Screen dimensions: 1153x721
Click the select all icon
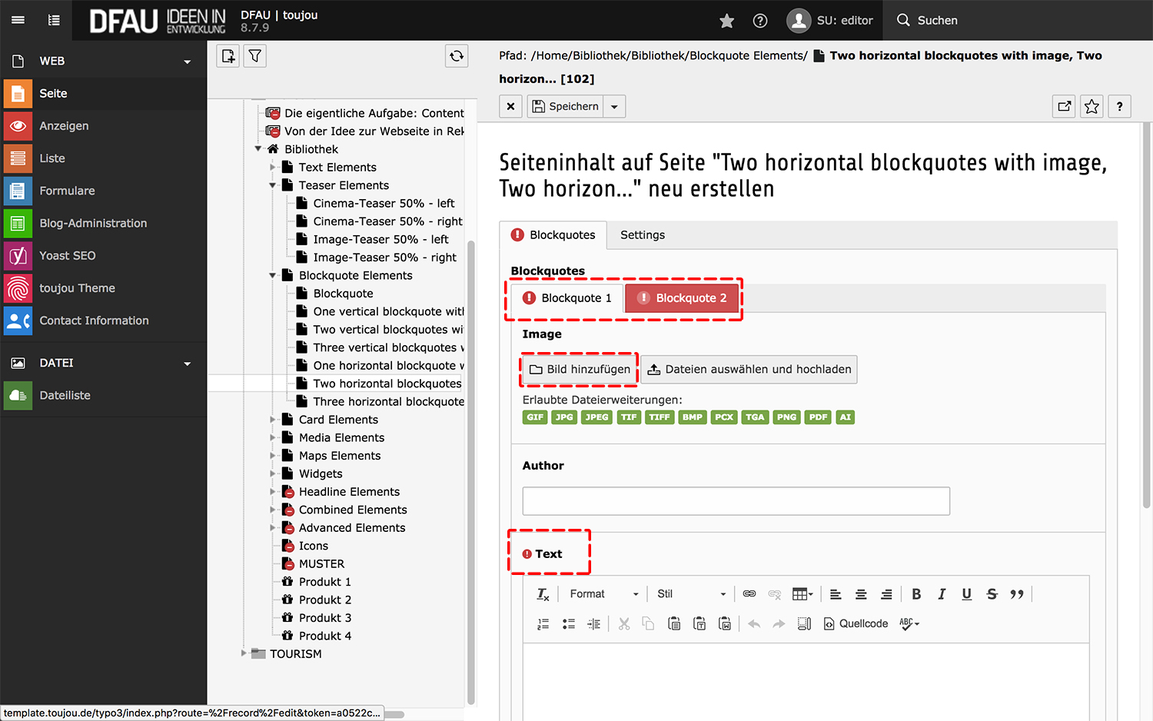(x=804, y=624)
